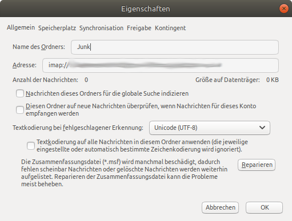292x221 pixels.
Task: Close the Eigenschaften dialog with the red X
Action: point(284,9)
